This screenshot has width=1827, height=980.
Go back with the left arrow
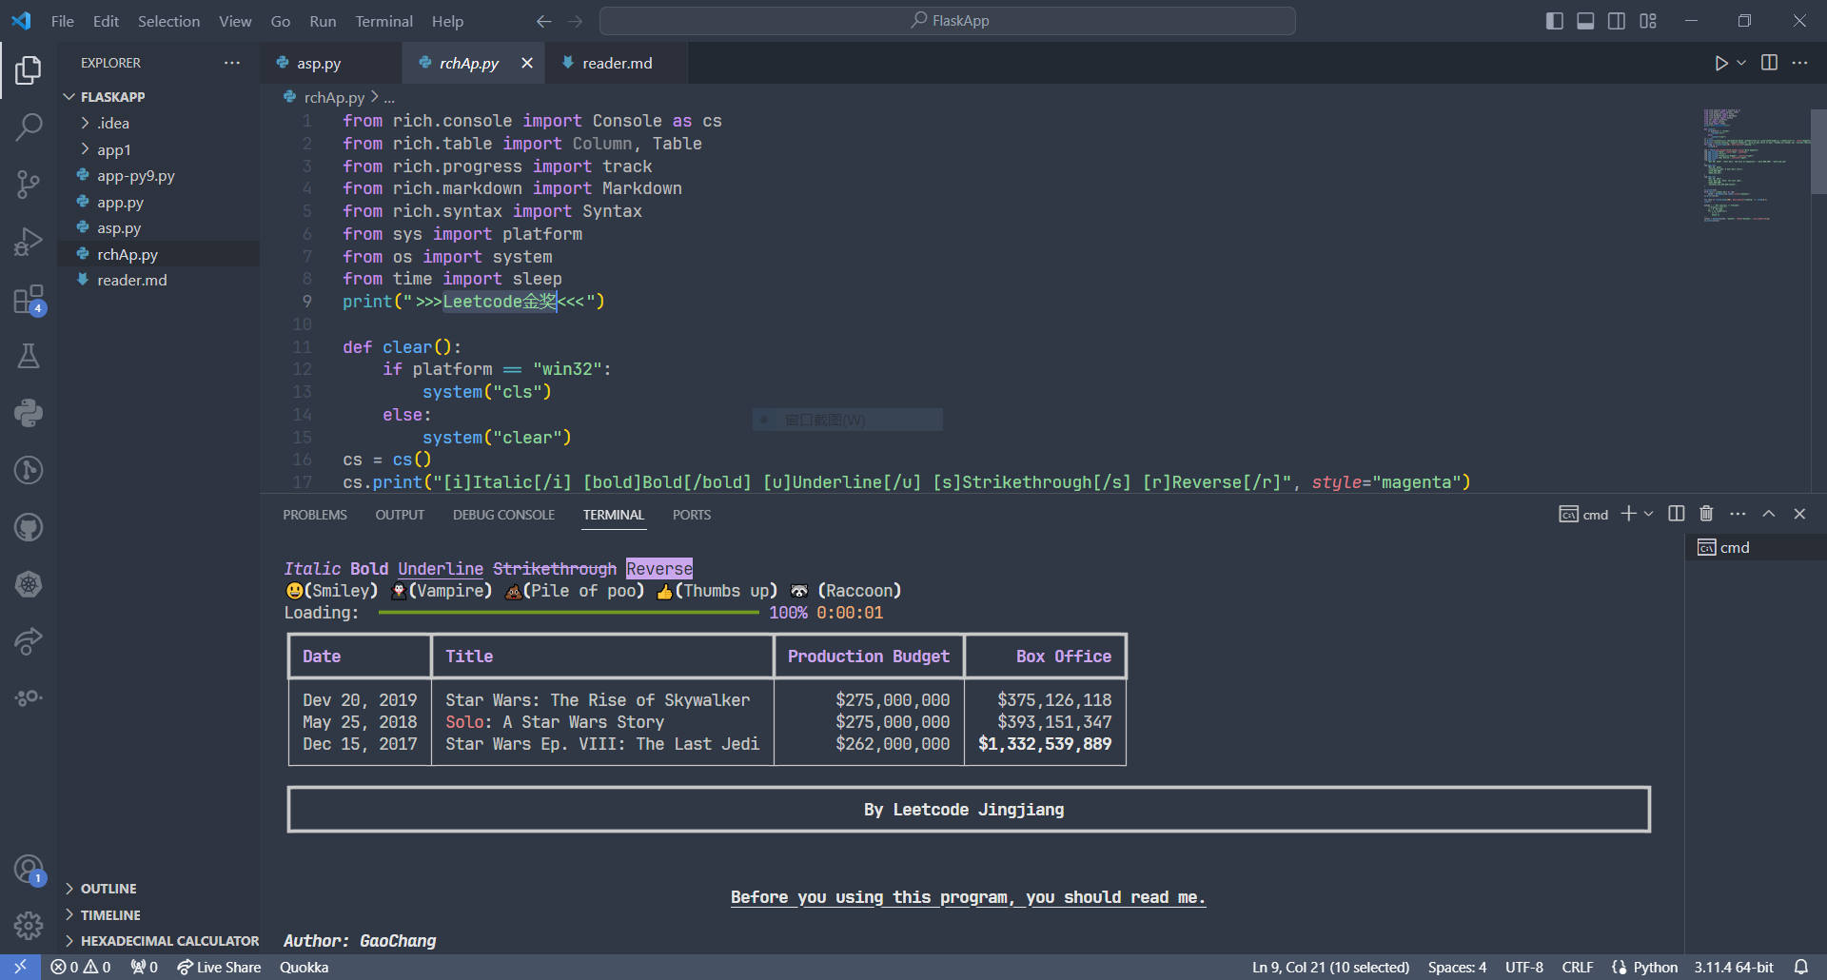tap(543, 21)
